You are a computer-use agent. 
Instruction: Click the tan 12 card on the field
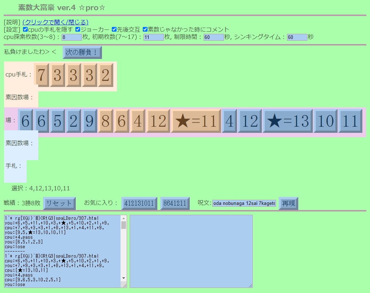point(158,121)
